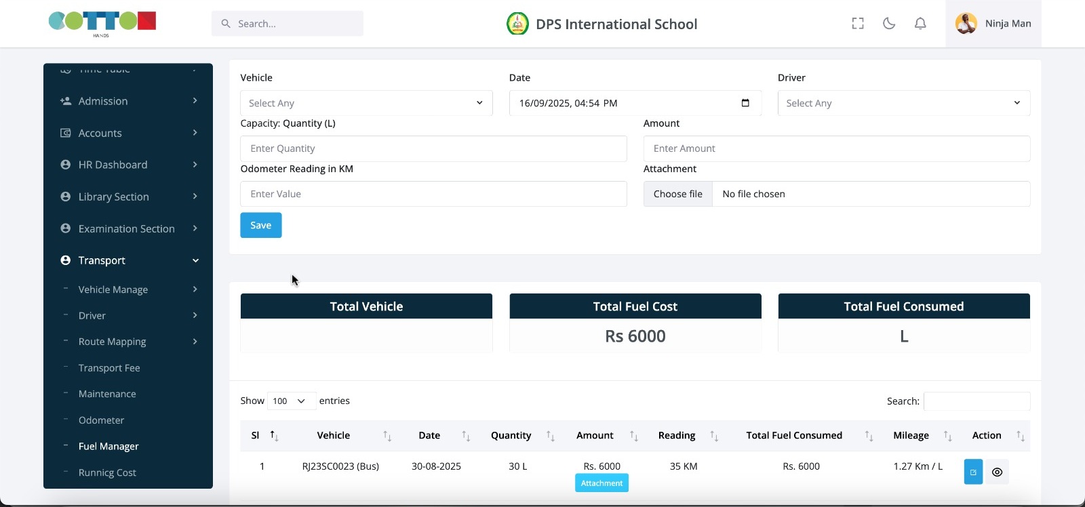Sort table by Vehicle column arrows
This screenshot has height=507, width=1085.
click(387, 436)
